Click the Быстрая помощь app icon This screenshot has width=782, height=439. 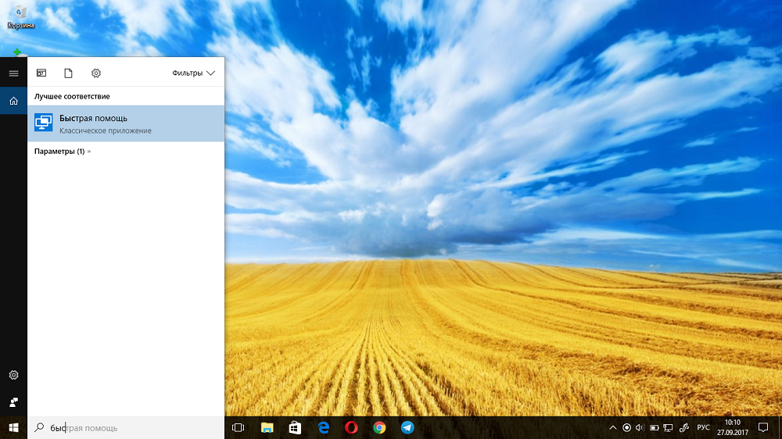pos(43,122)
